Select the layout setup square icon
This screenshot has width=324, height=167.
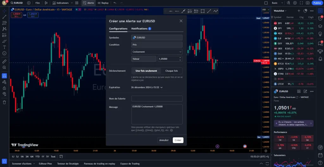coord(266,3)
